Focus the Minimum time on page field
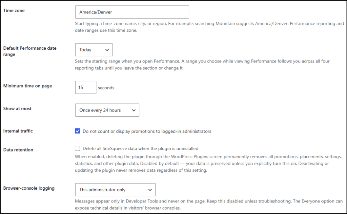Image resolution: width=347 pixels, height=214 pixels. (x=86, y=87)
